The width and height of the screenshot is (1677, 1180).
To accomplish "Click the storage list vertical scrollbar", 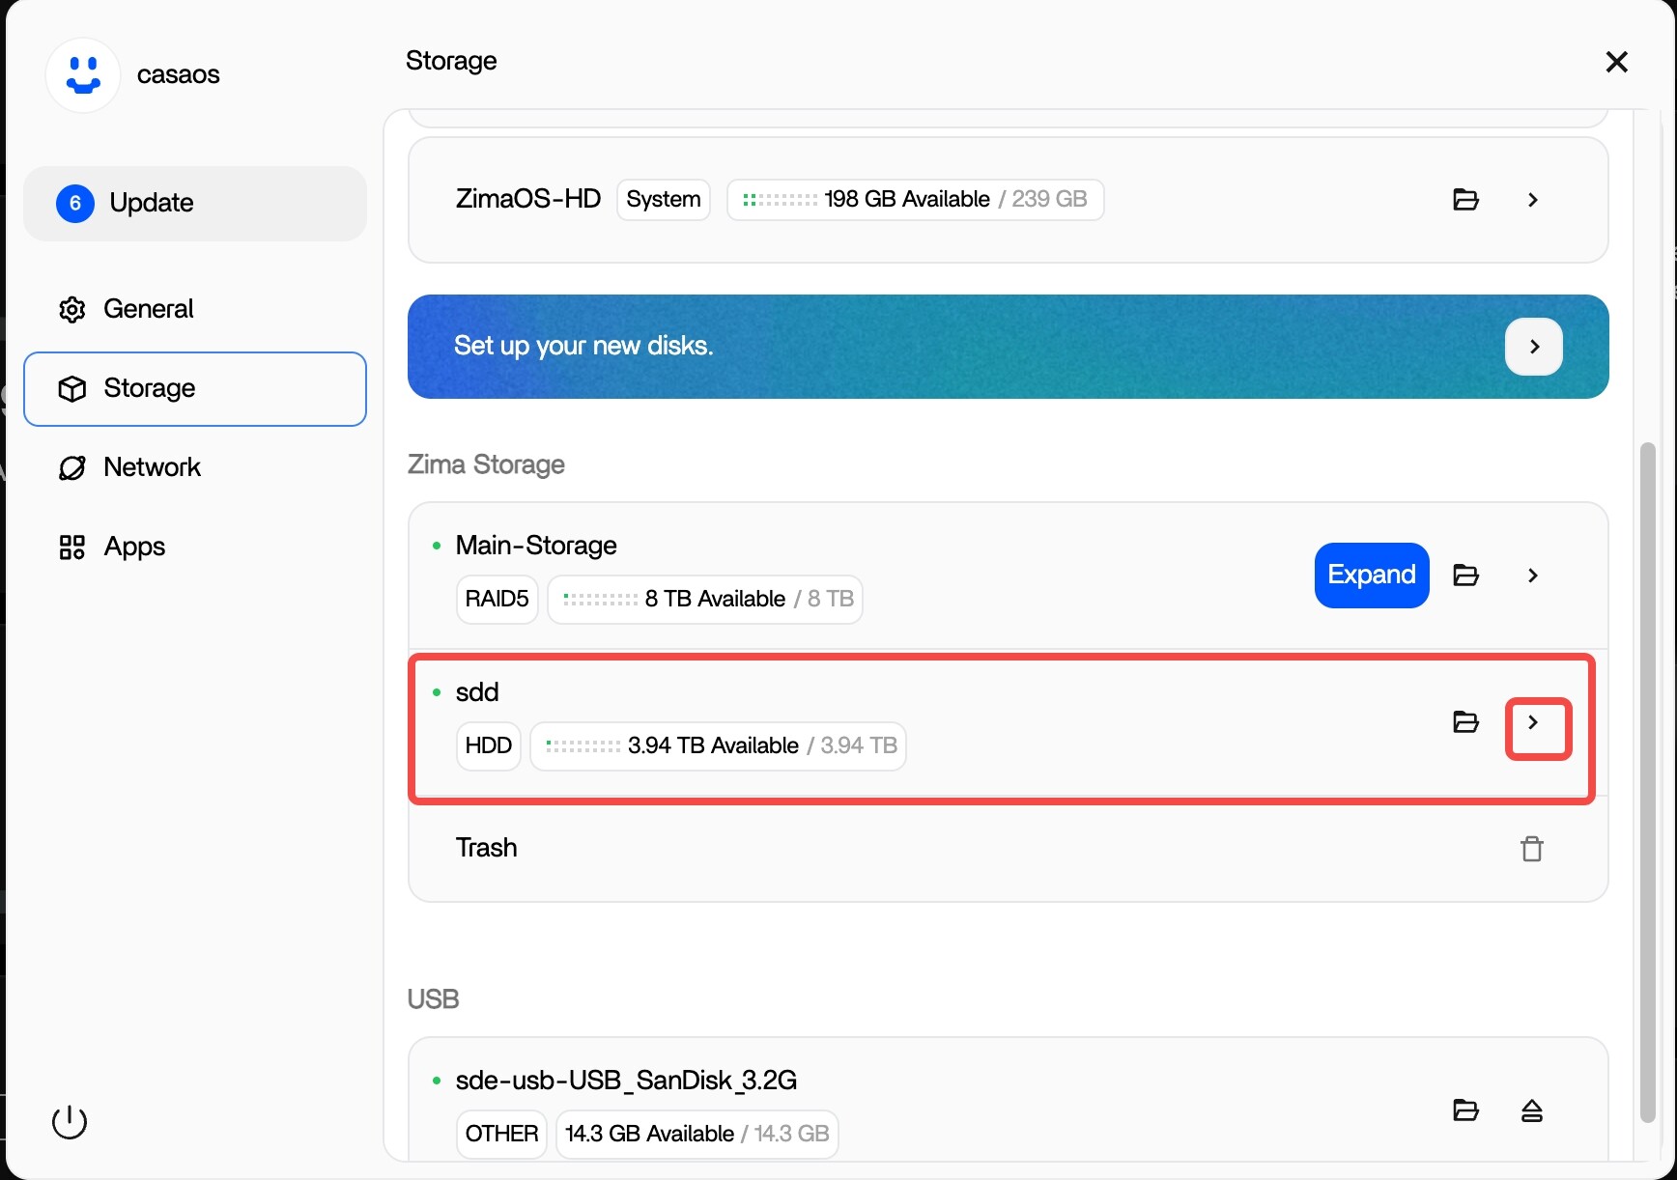I will tap(1647, 782).
